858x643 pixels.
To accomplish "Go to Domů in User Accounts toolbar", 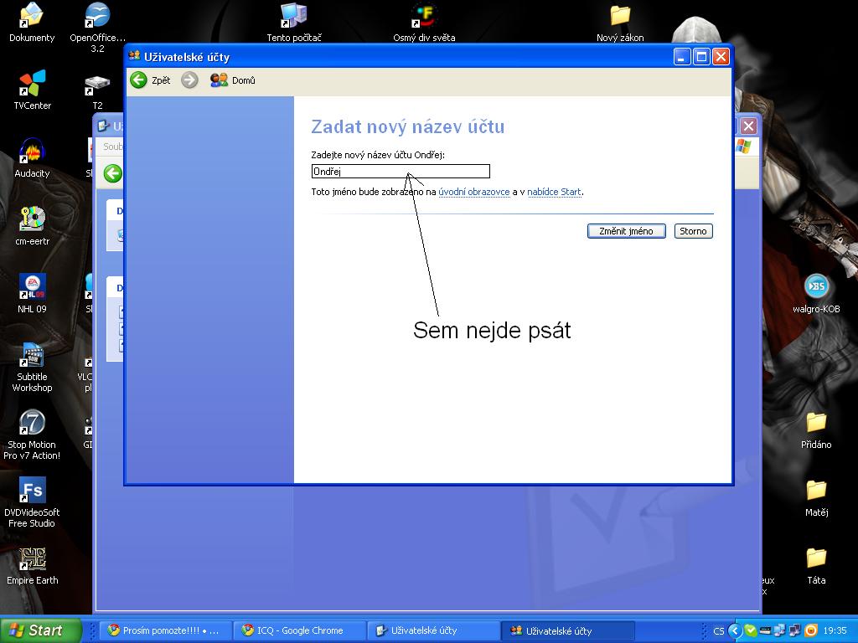I will point(233,80).
